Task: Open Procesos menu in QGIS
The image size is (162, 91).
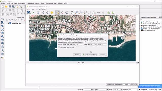Action: coord(60,3)
